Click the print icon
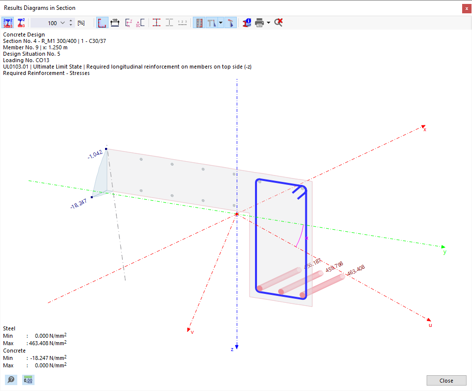Screen dimensions: 472x391 259,23
